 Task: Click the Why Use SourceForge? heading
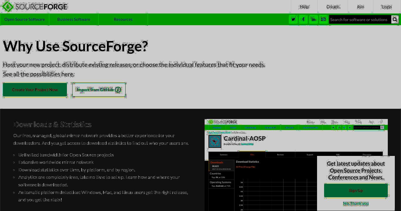tap(75, 46)
